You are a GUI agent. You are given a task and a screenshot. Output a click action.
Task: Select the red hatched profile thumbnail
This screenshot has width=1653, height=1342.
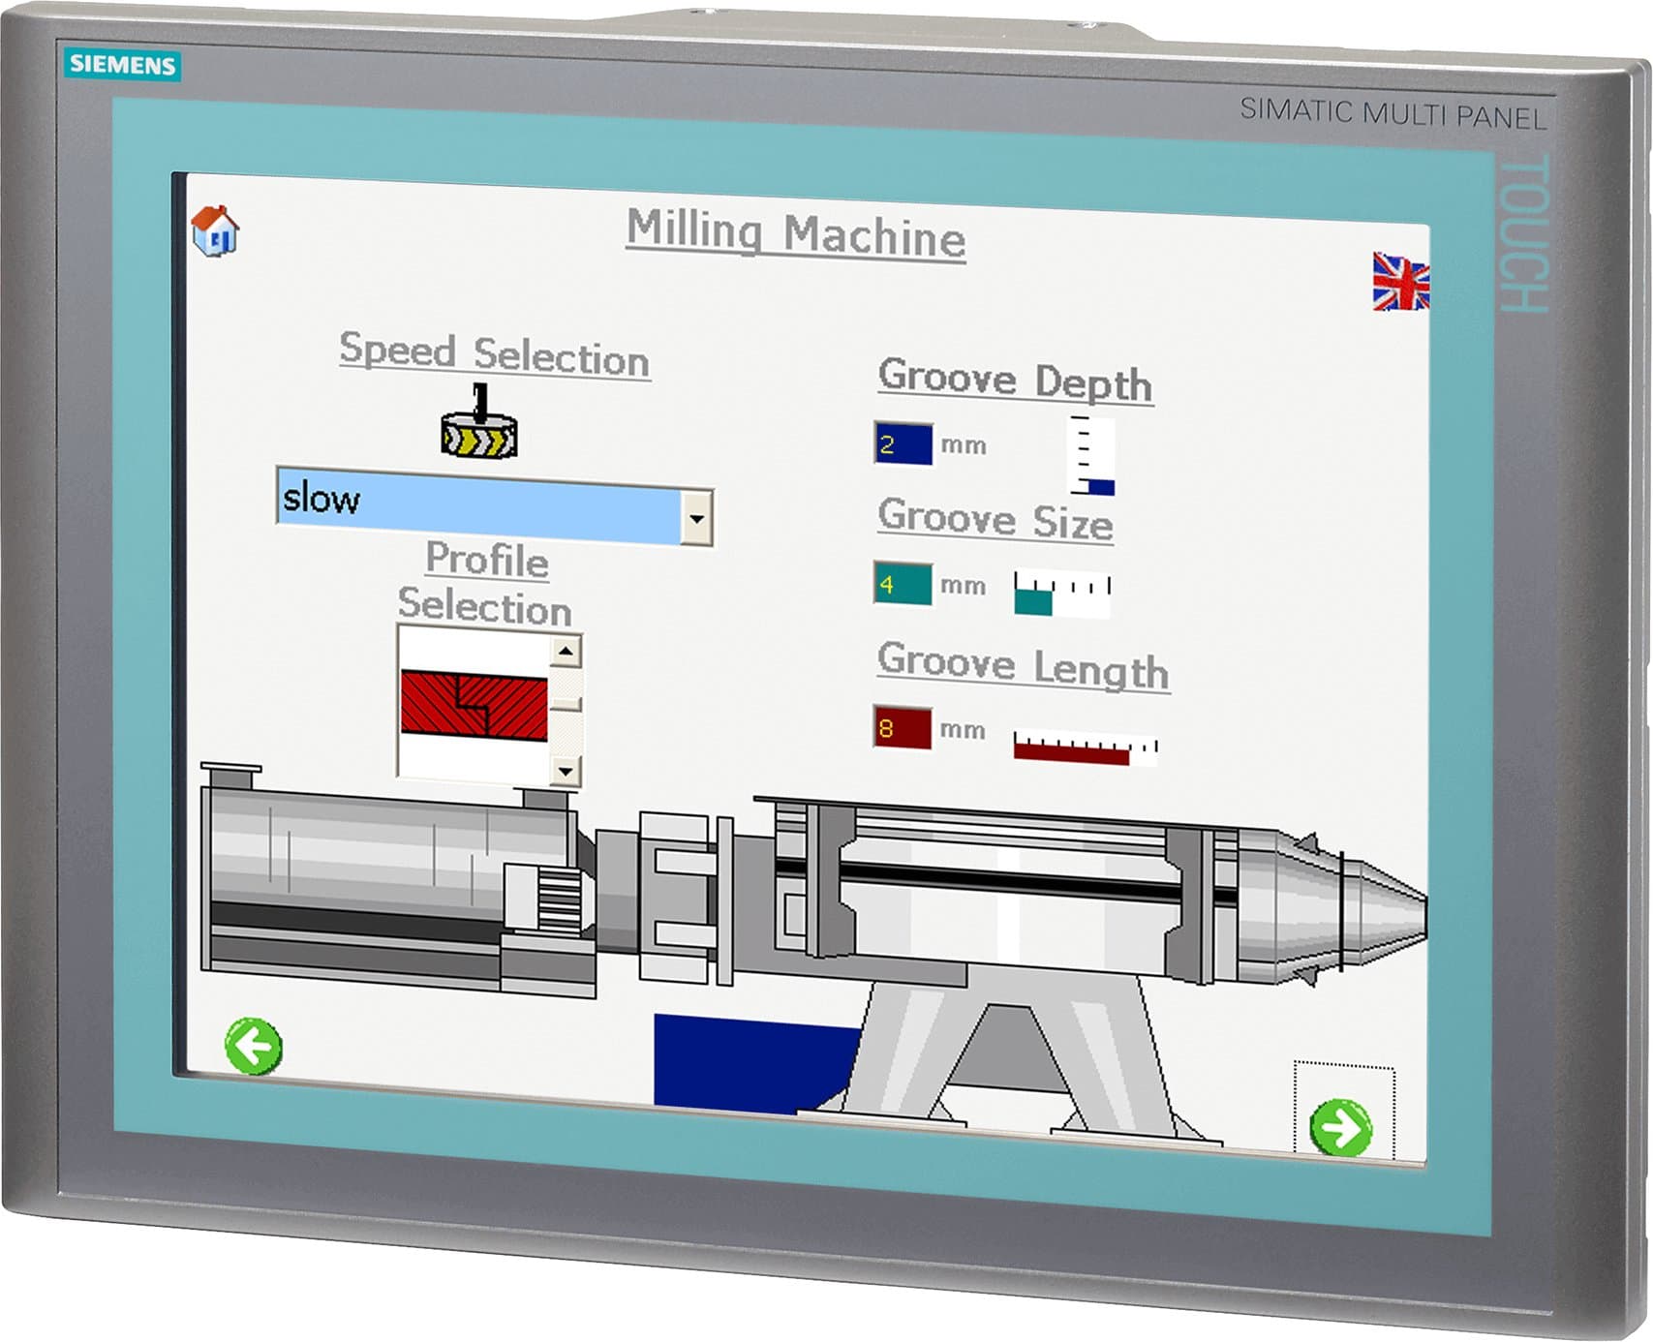tap(474, 706)
